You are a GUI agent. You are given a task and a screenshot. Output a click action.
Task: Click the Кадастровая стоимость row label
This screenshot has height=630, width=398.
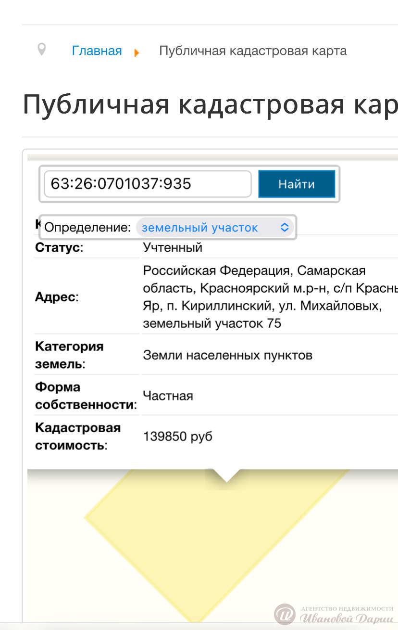77,437
